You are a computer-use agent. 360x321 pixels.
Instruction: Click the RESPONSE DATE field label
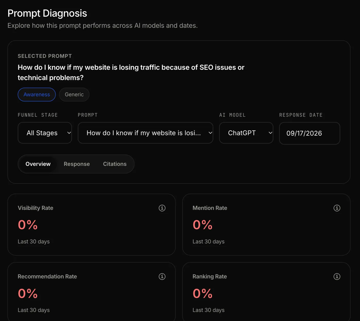pyautogui.click(x=301, y=115)
